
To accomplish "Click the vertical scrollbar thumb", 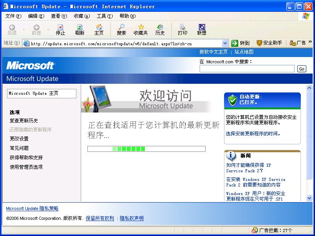I will 309,135.
